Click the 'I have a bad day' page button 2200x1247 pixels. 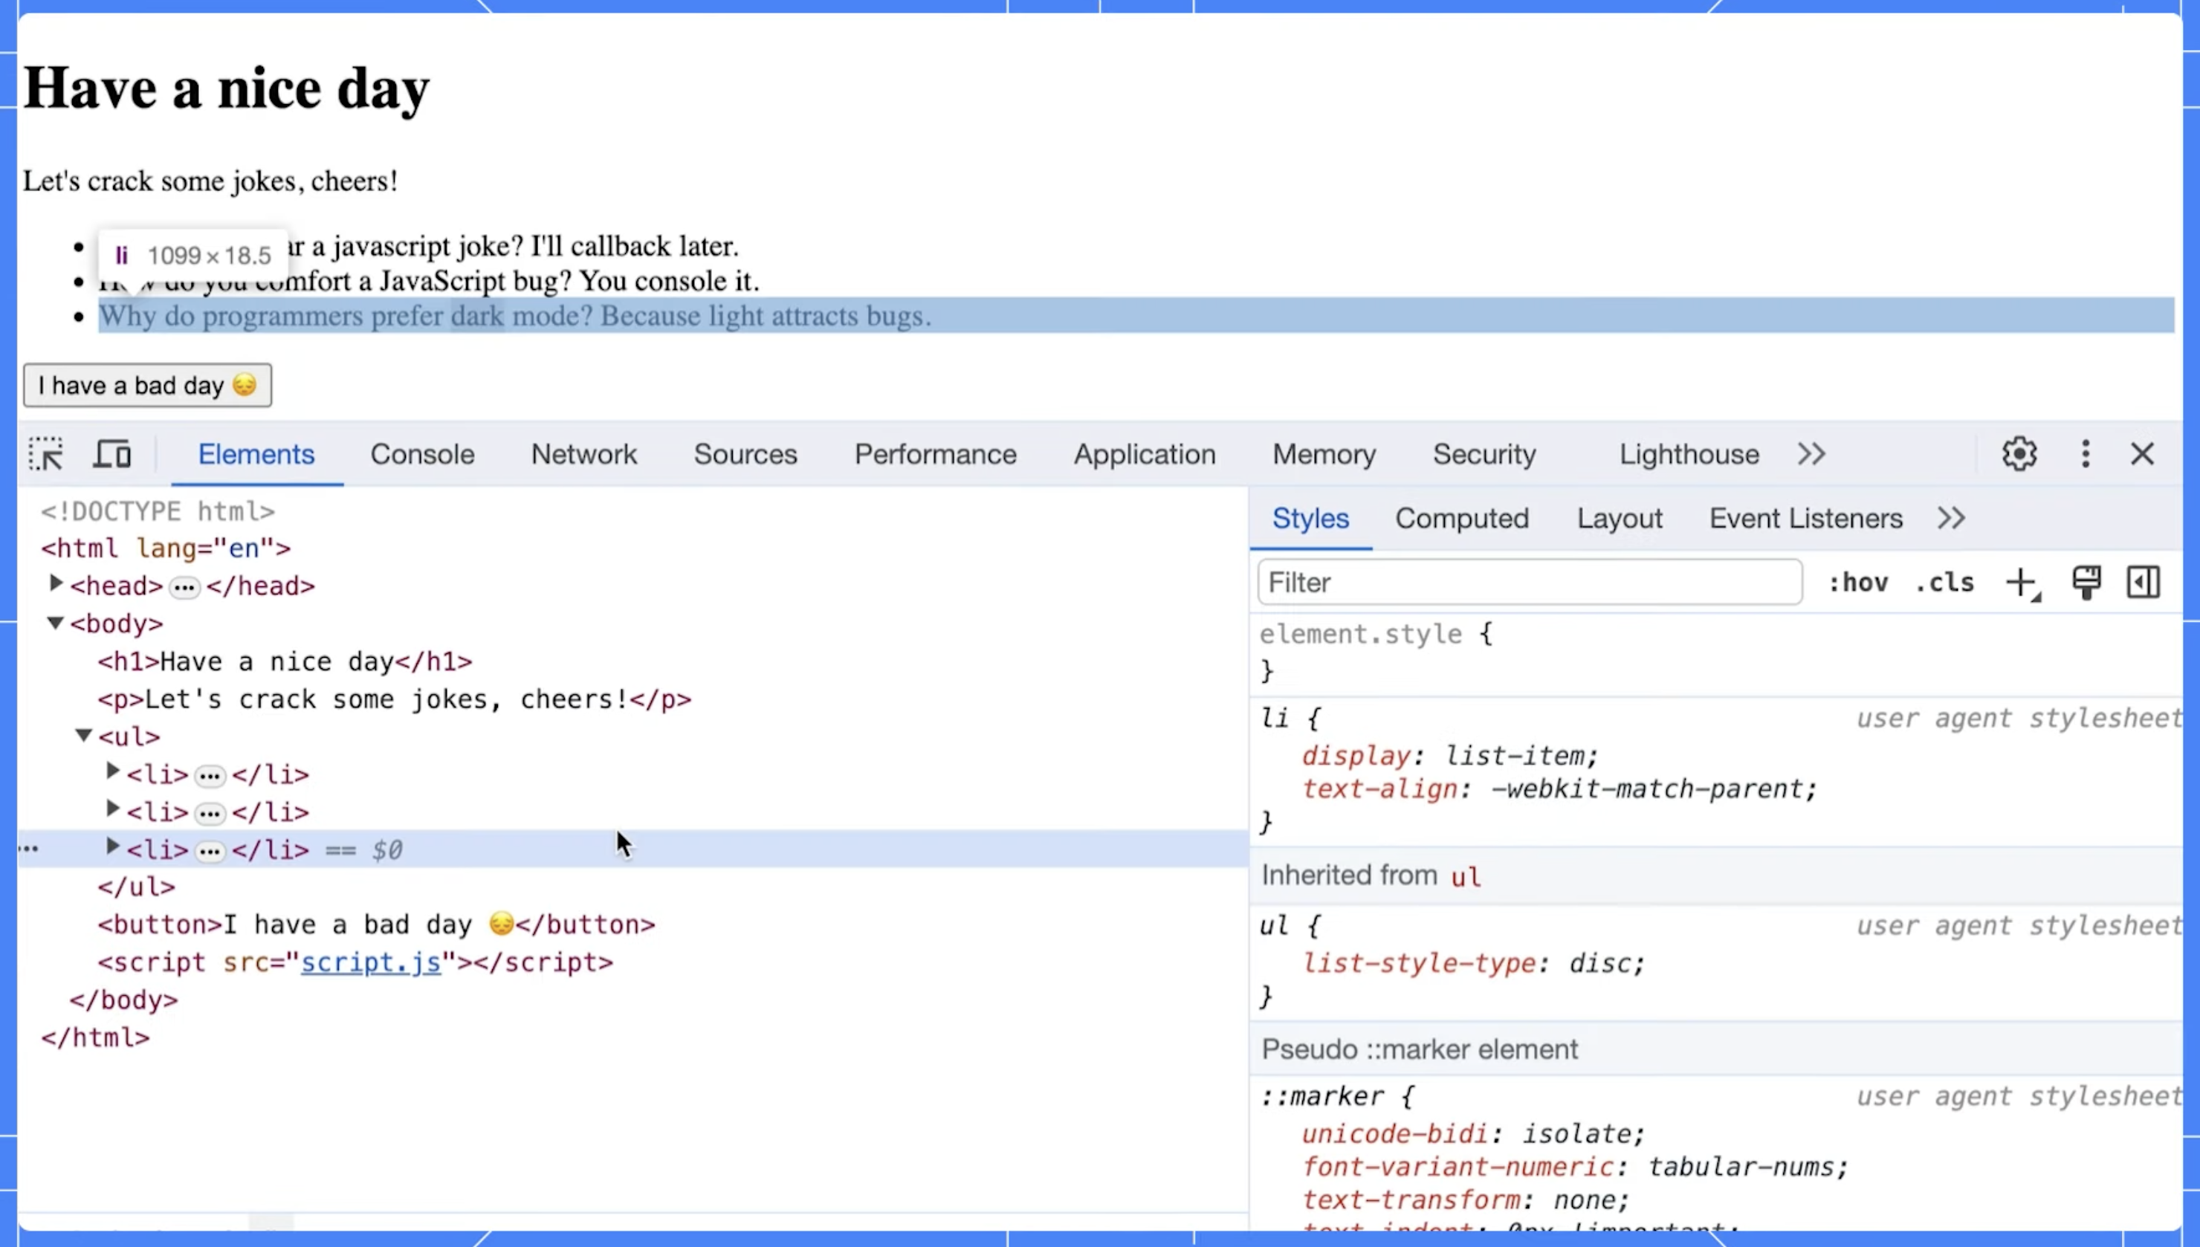tap(147, 386)
